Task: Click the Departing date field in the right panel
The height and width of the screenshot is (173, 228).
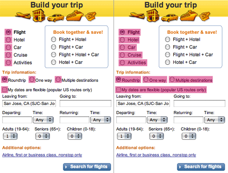Action: point(131,120)
